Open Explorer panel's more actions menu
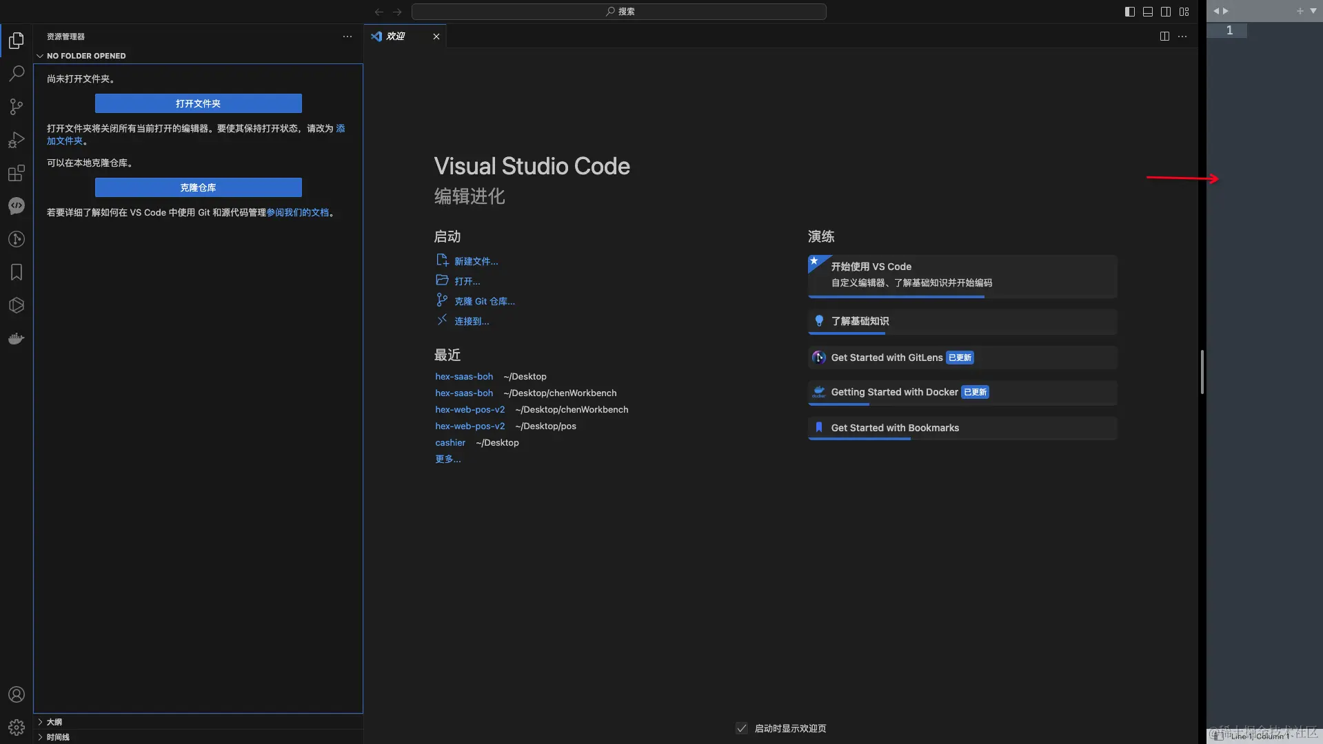This screenshot has width=1323, height=744. point(347,37)
